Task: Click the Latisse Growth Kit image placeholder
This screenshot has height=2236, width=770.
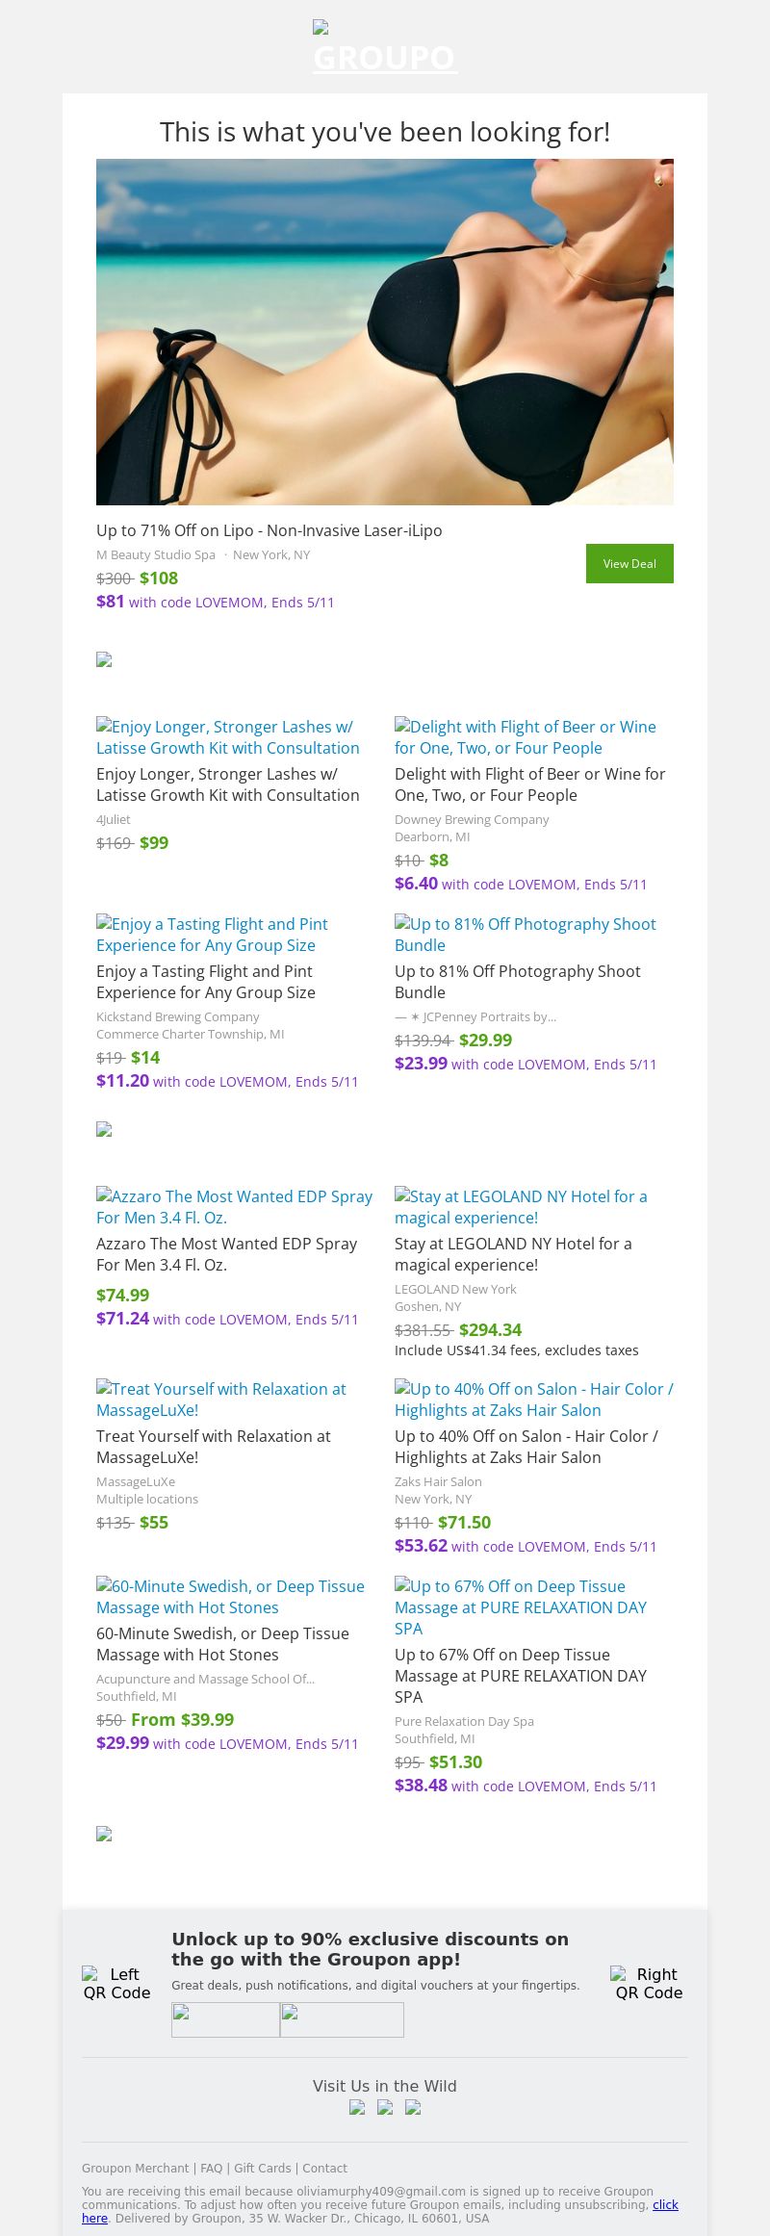Action: (227, 737)
